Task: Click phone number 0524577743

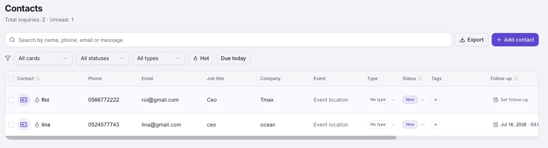Action: (103, 125)
